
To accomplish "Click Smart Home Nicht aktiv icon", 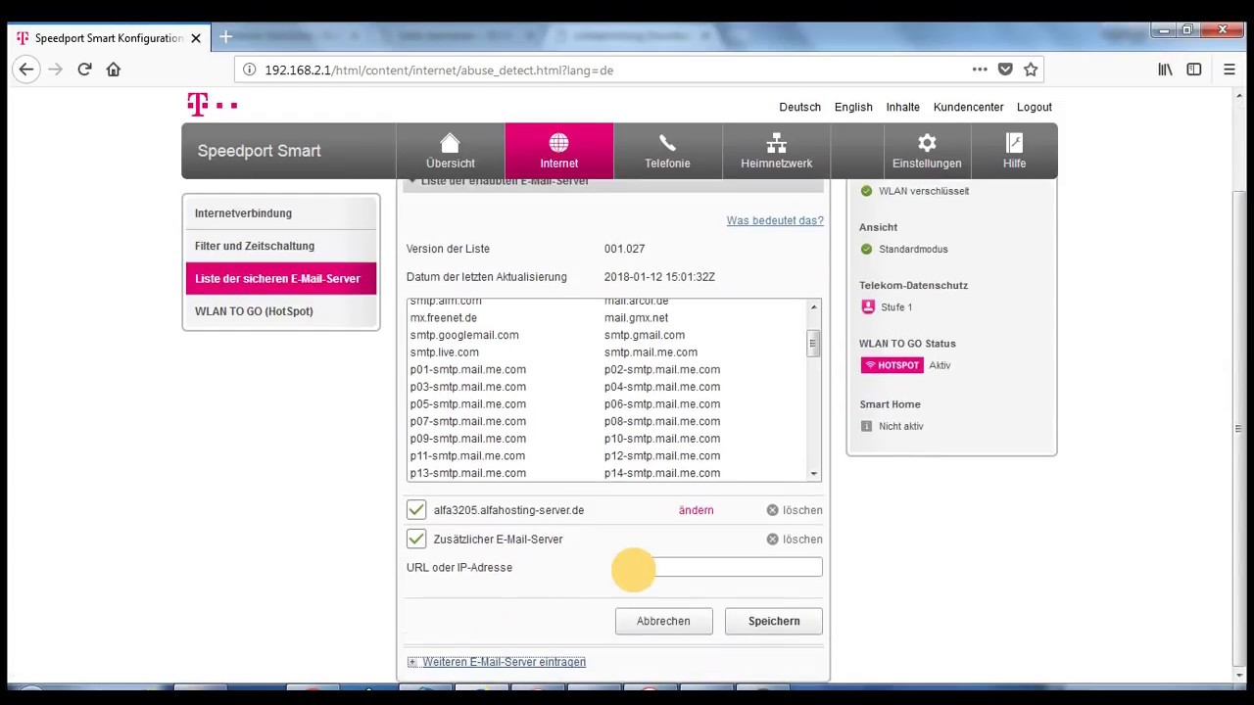I will click(x=866, y=426).
